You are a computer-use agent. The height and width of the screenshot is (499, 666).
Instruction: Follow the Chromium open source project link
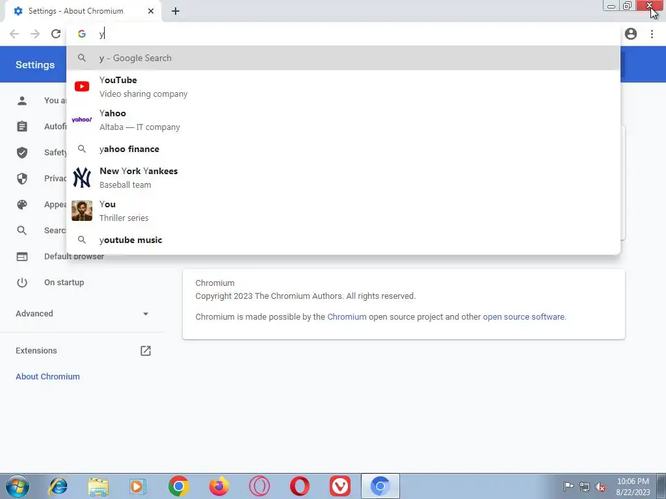(x=347, y=316)
